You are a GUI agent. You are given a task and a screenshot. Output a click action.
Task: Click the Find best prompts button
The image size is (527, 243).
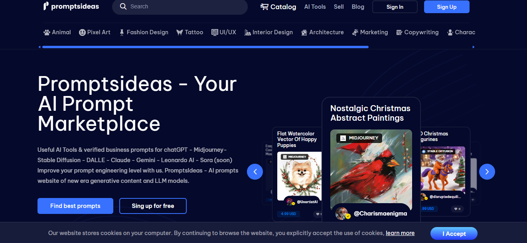coord(75,206)
